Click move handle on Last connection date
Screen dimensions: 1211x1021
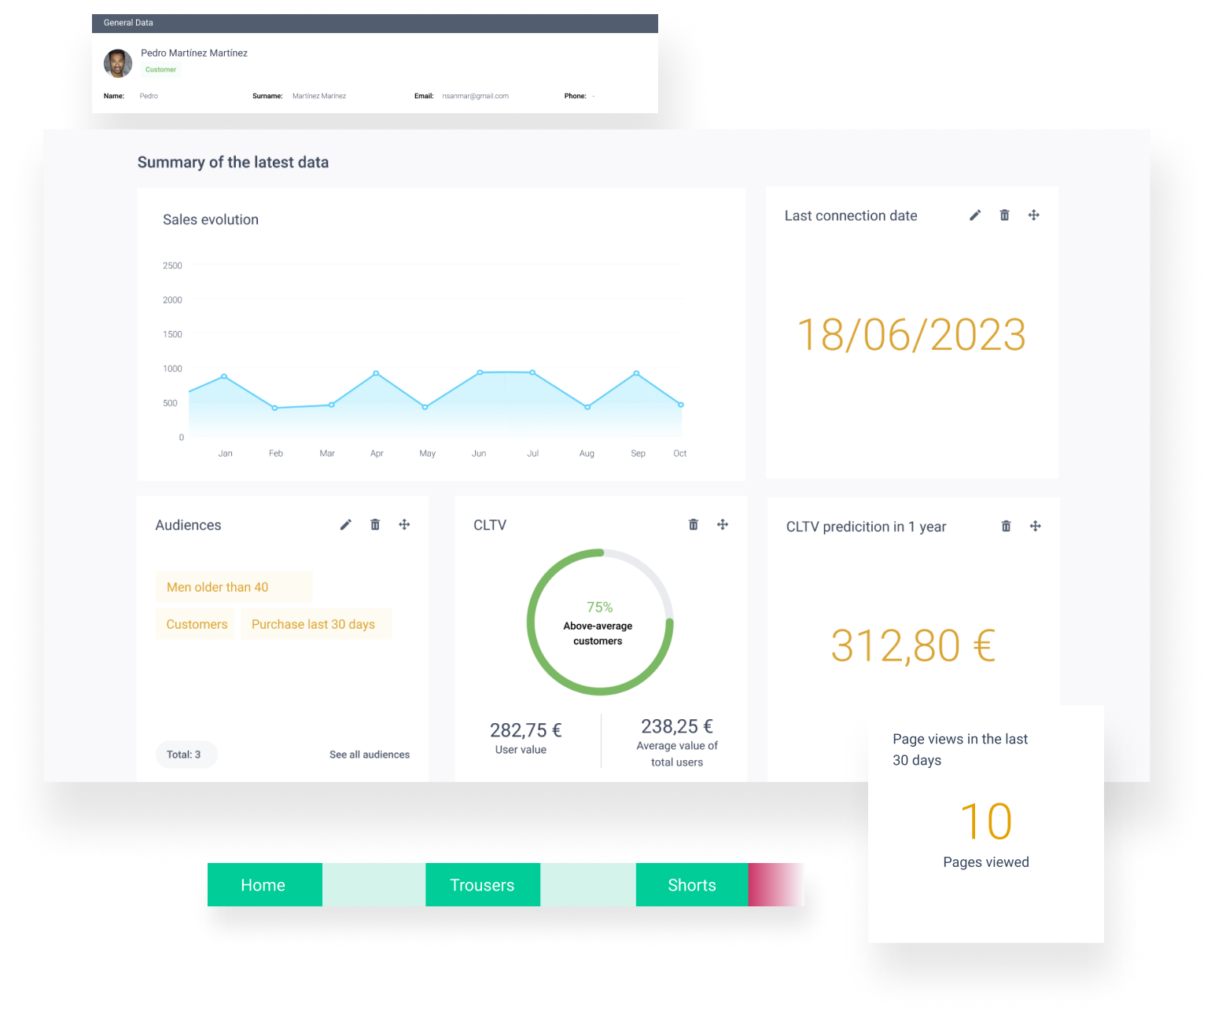pyautogui.click(x=1034, y=215)
